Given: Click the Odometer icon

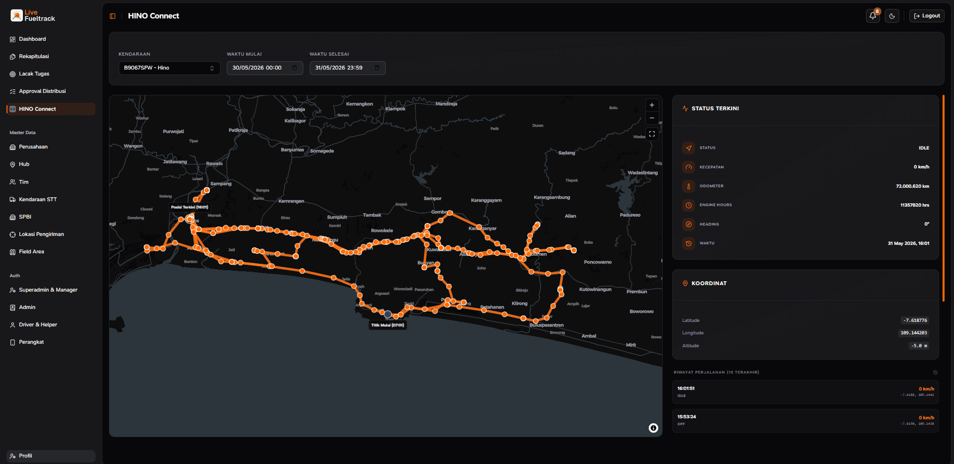Looking at the screenshot, I should pyautogui.click(x=689, y=186).
